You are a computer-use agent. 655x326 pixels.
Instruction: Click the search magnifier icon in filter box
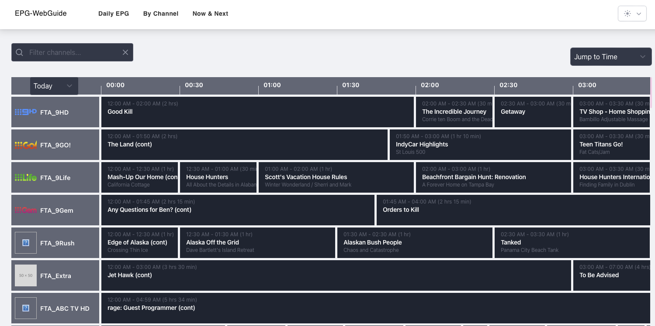(x=19, y=52)
